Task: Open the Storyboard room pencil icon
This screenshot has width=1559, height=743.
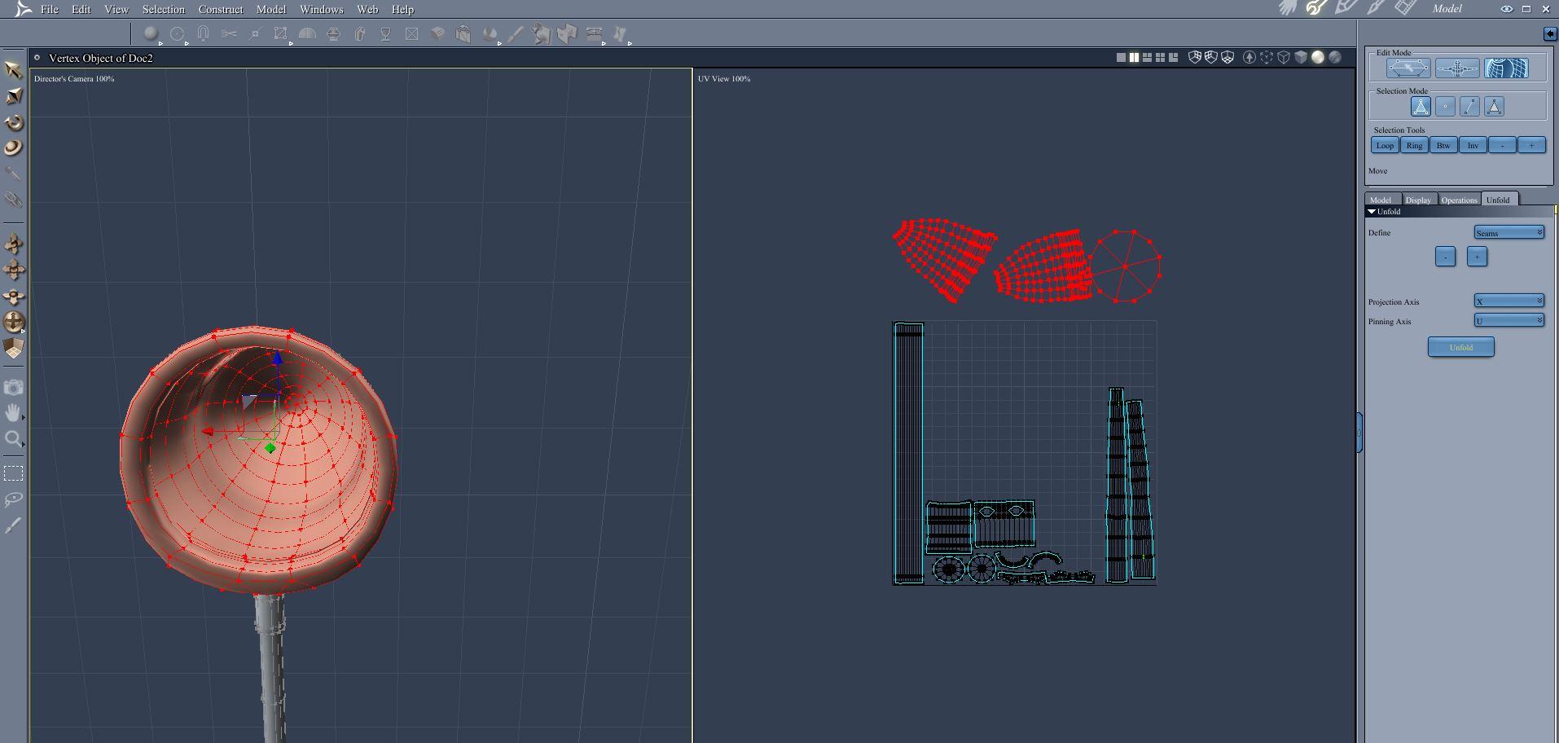Action: tap(1346, 8)
